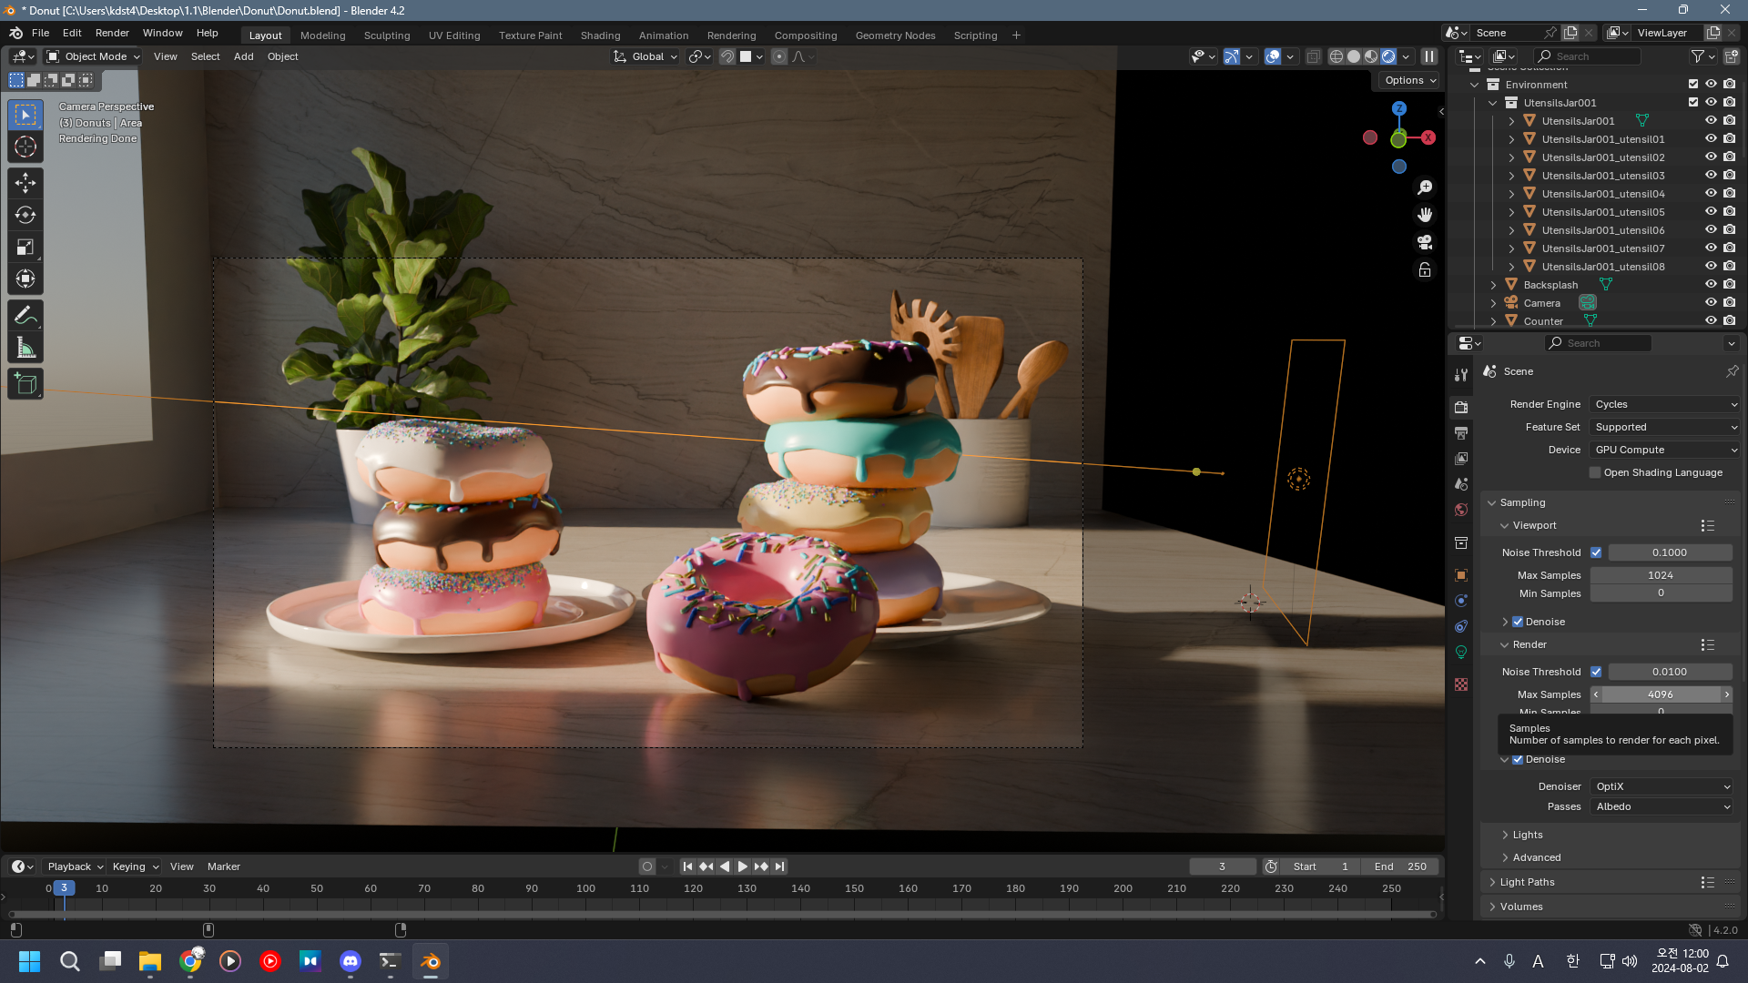This screenshot has width=1748, height=983.
Task: Select the Scale tool
Action: [x=25, y=247]
